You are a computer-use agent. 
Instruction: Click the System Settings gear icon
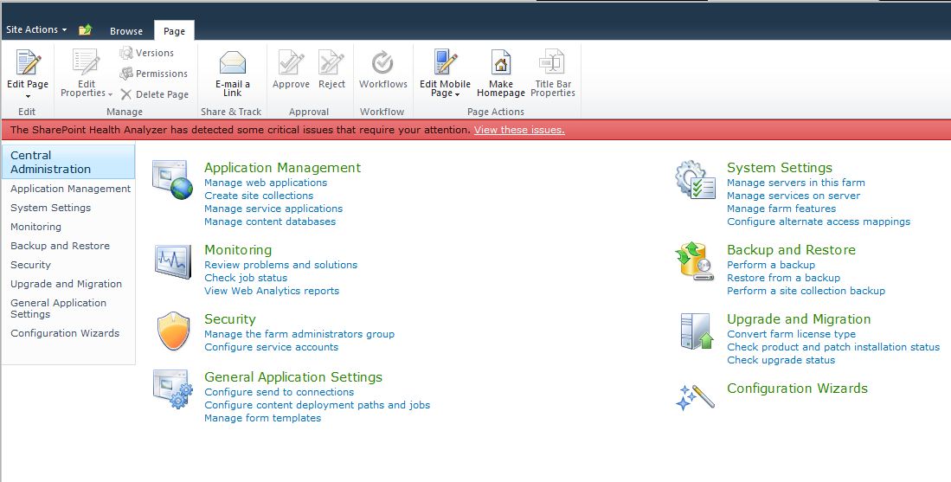click(x=696, y=179)
